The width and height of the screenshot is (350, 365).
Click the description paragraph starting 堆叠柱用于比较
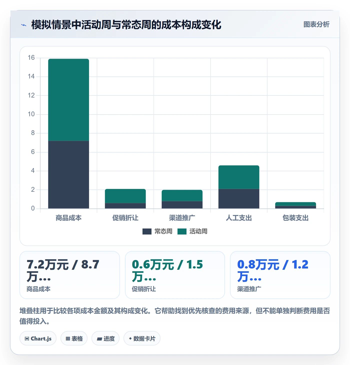point(175,316)
